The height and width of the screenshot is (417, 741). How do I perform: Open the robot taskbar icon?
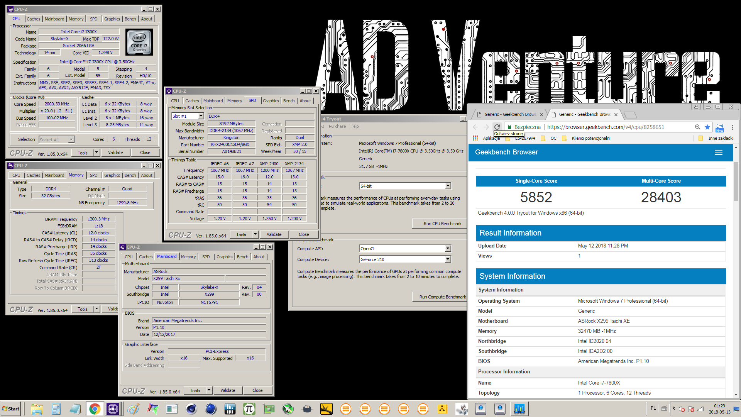click(462, 409)
